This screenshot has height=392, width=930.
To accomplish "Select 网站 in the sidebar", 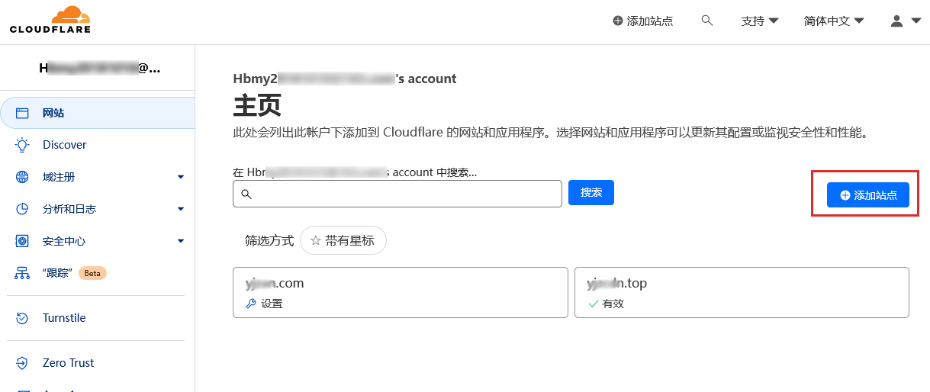I will coord(53,113).
